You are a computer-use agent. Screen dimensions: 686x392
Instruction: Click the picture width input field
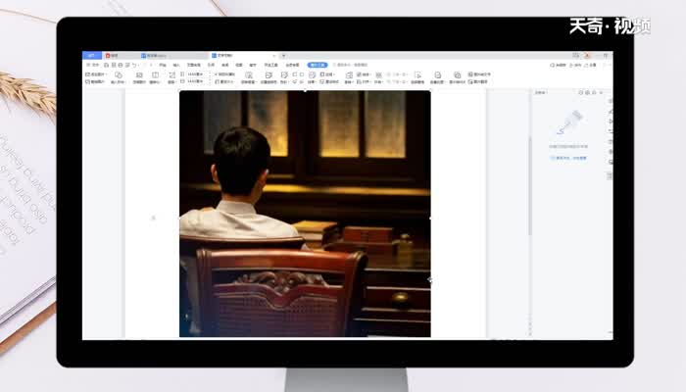197,81
